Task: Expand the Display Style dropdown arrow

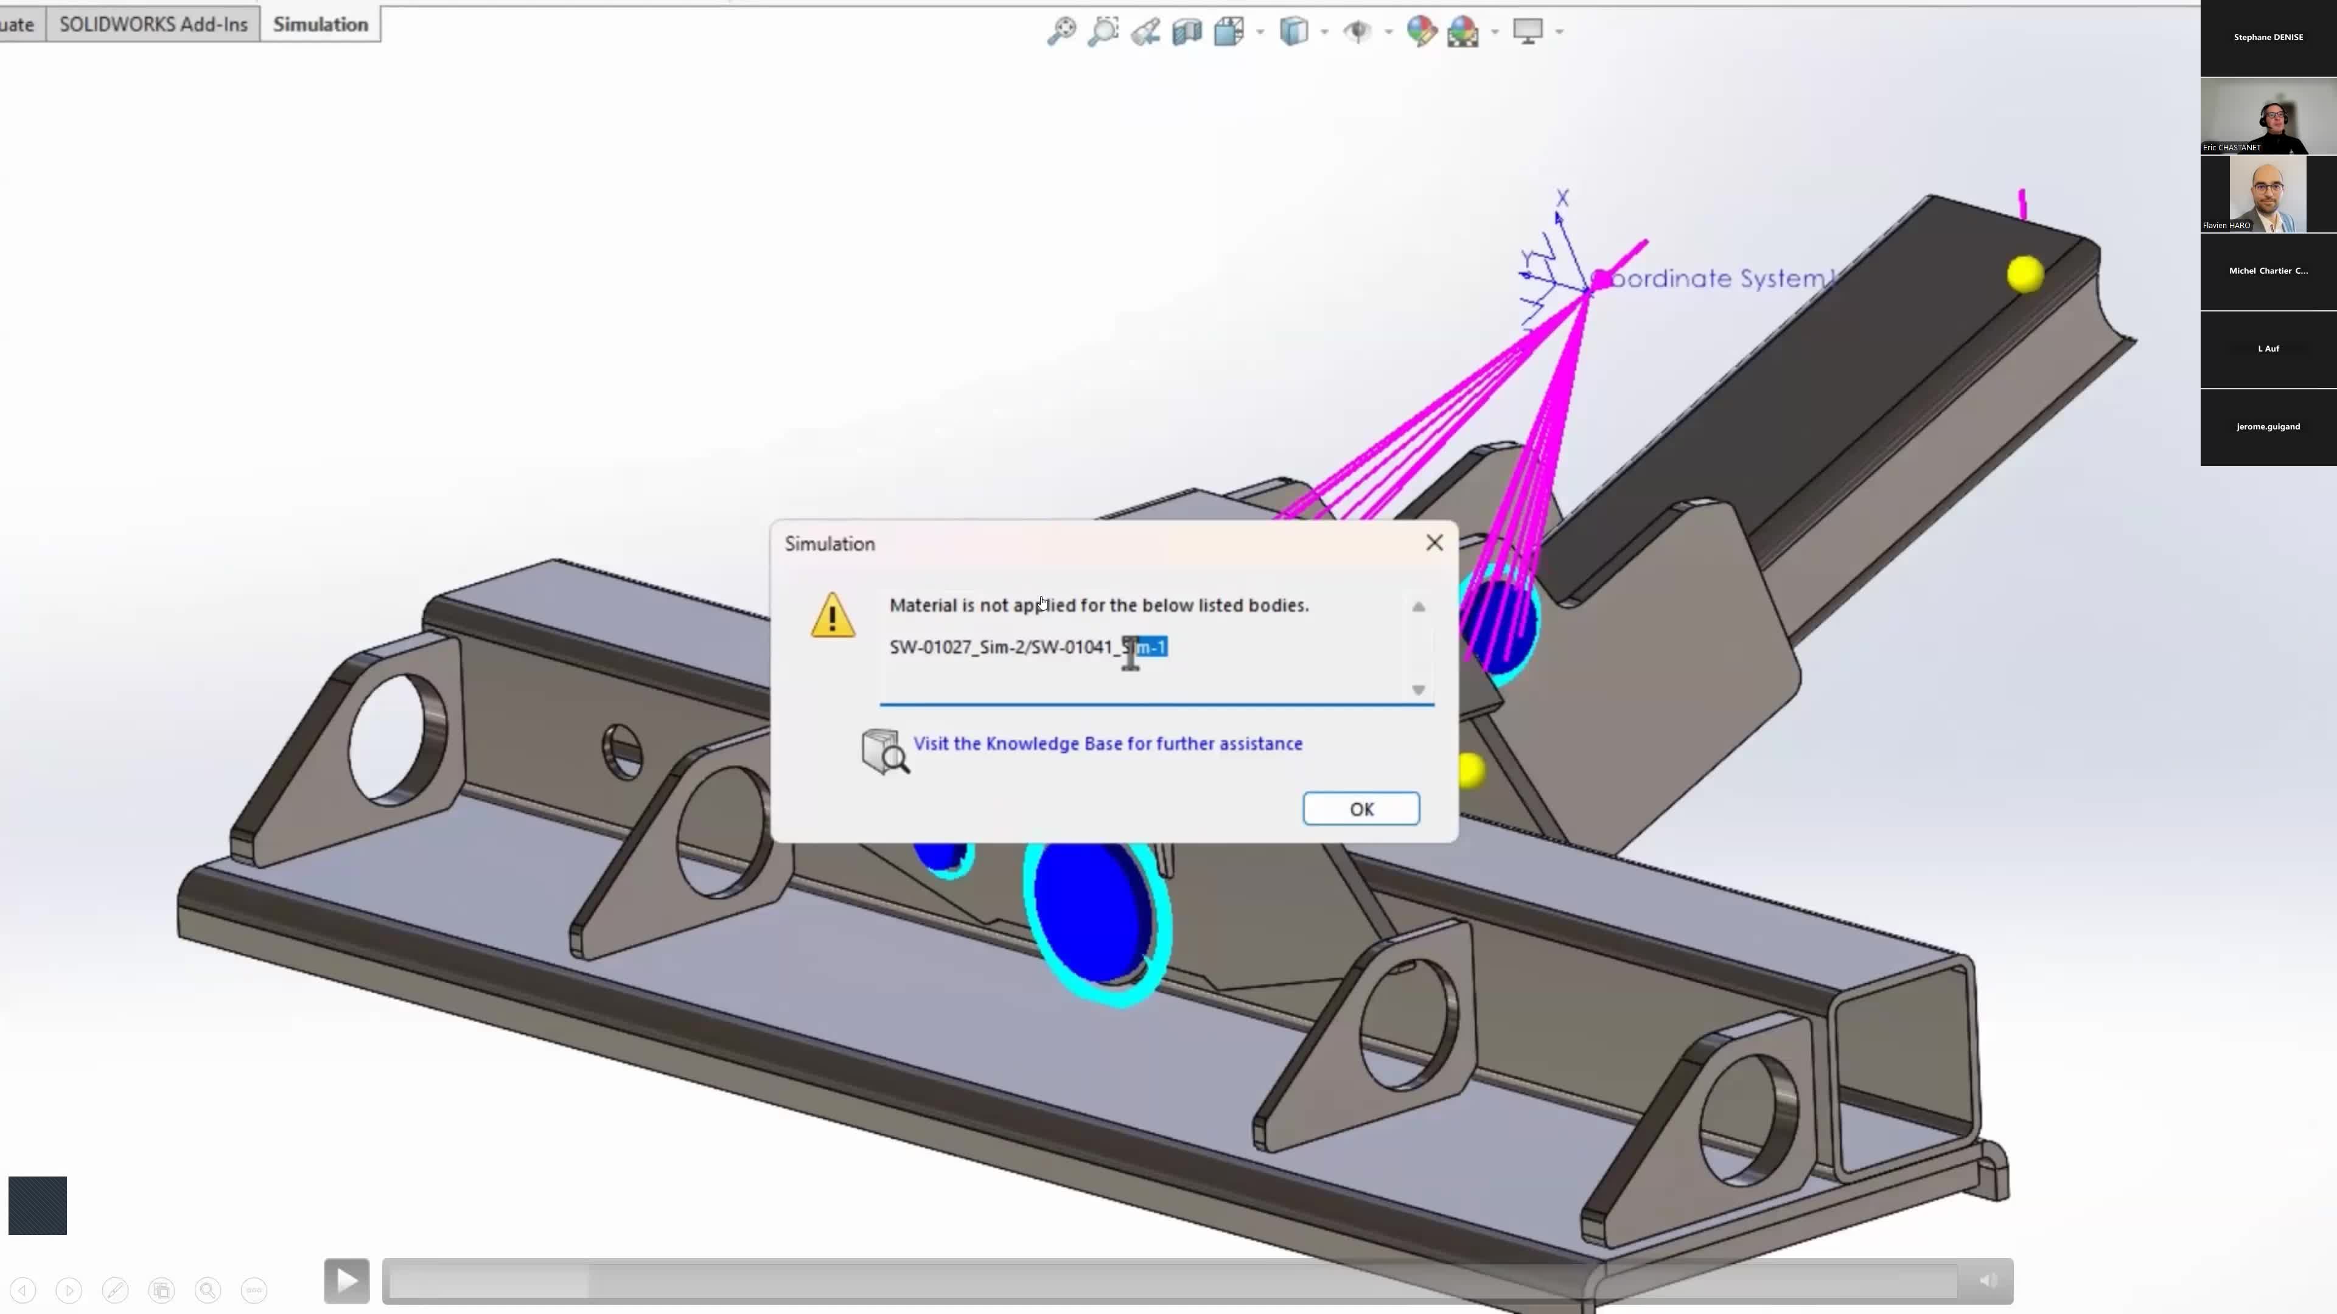Action: [x=1324, y=32]
